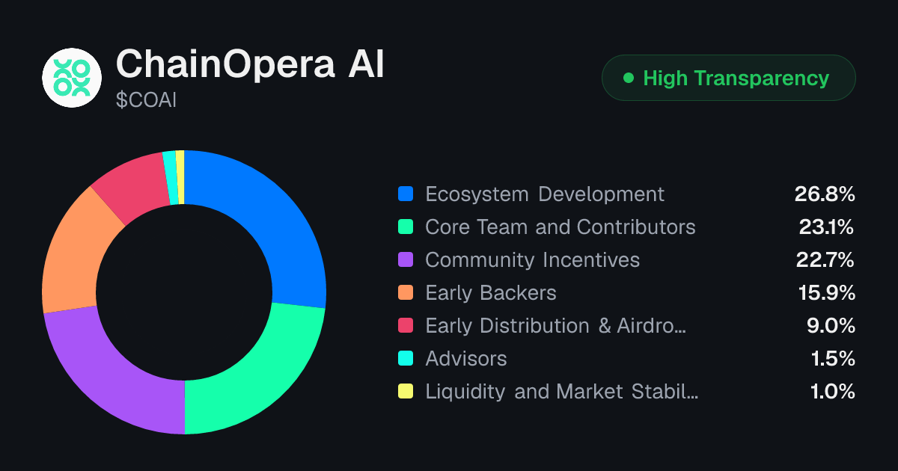Select the Community Incentives label
898x471 pixels.
[533, 260]
